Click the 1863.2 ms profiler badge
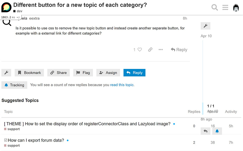This screenshot has width=243, height=151. [11, 17]
